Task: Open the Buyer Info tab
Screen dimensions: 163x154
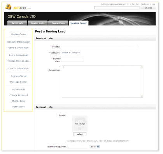Action: tap(17, 23)
